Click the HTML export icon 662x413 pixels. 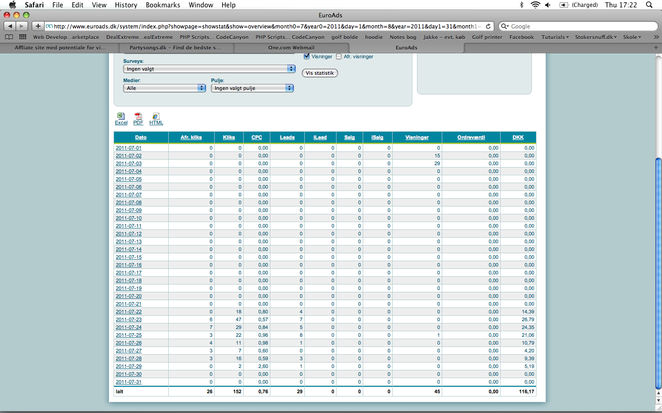coord(156,117)
